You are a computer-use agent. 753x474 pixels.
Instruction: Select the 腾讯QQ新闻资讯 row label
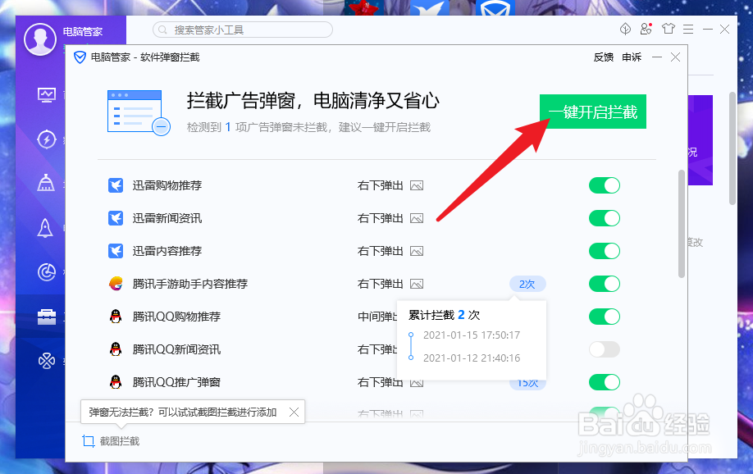click(x=176, y=349)
